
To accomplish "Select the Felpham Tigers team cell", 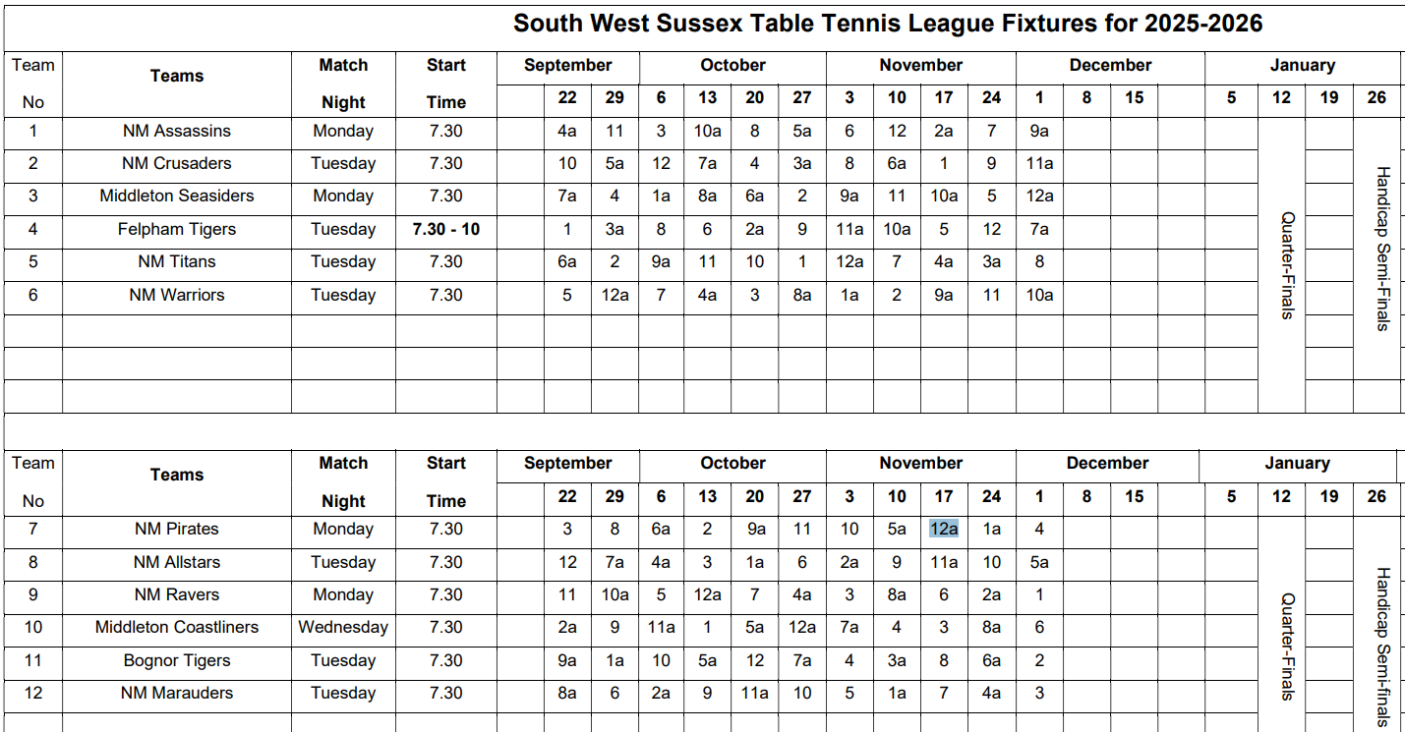I will (x=177, y=230).
